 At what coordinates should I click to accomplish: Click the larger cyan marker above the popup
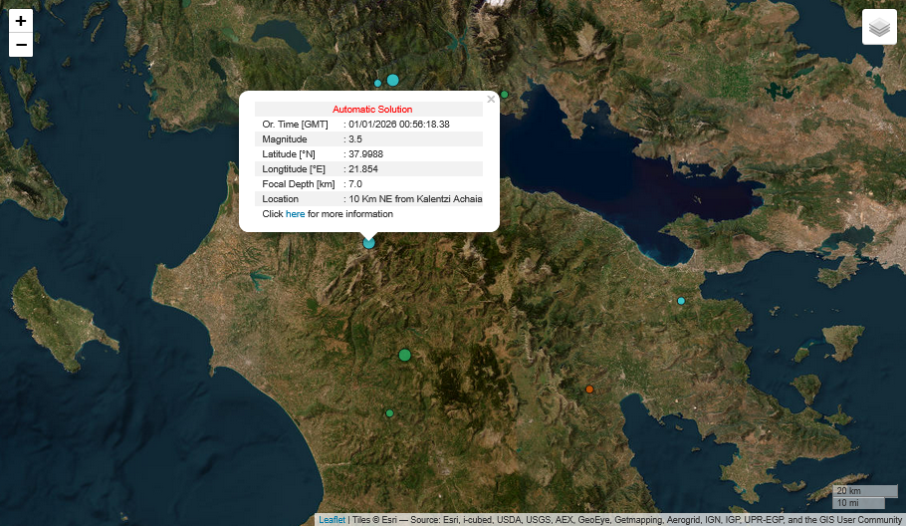click(392, 80)
